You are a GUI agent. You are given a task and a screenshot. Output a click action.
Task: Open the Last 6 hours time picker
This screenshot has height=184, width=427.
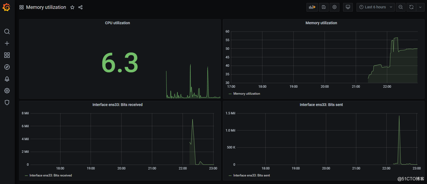coord(376,7)
